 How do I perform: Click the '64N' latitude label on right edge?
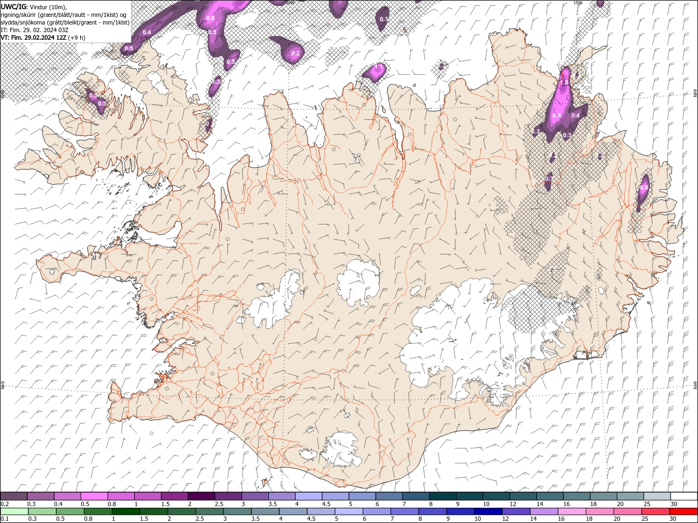pyautogui.click(x=695, y=385)
